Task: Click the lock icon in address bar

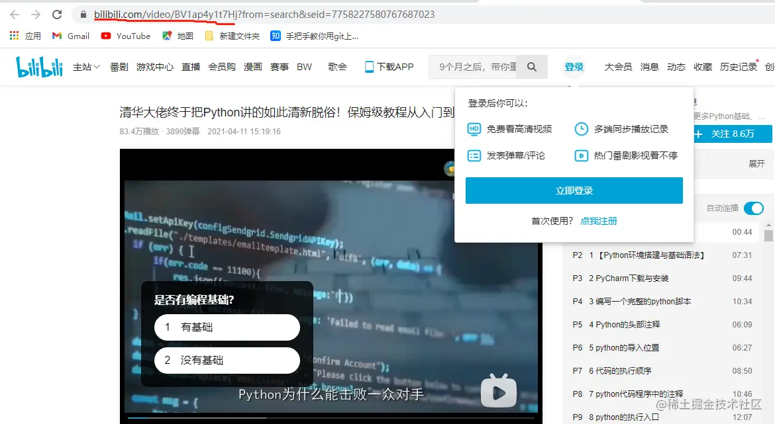Action: point(83,15)
